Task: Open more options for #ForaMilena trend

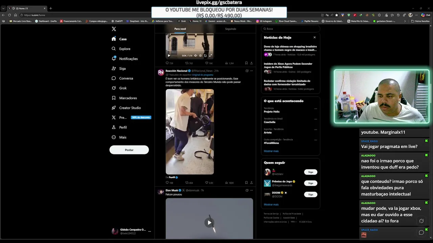Action: [316, 140]
